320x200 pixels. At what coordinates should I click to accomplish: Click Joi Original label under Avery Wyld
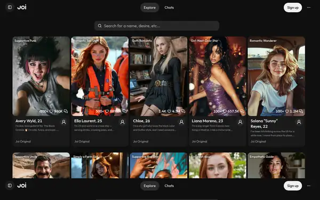pos(23,141)
